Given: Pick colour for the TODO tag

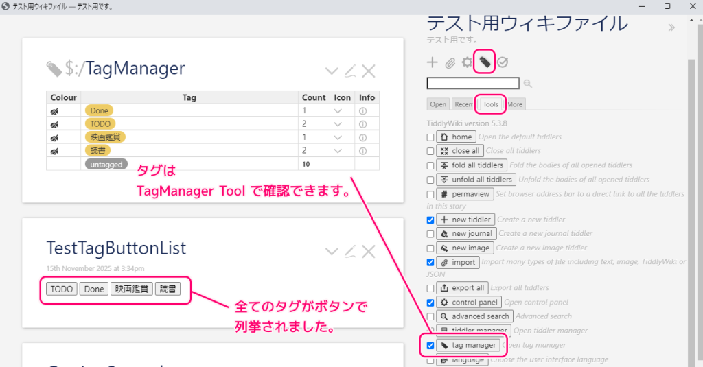Looking at the screenshot, I should [55, 125].
